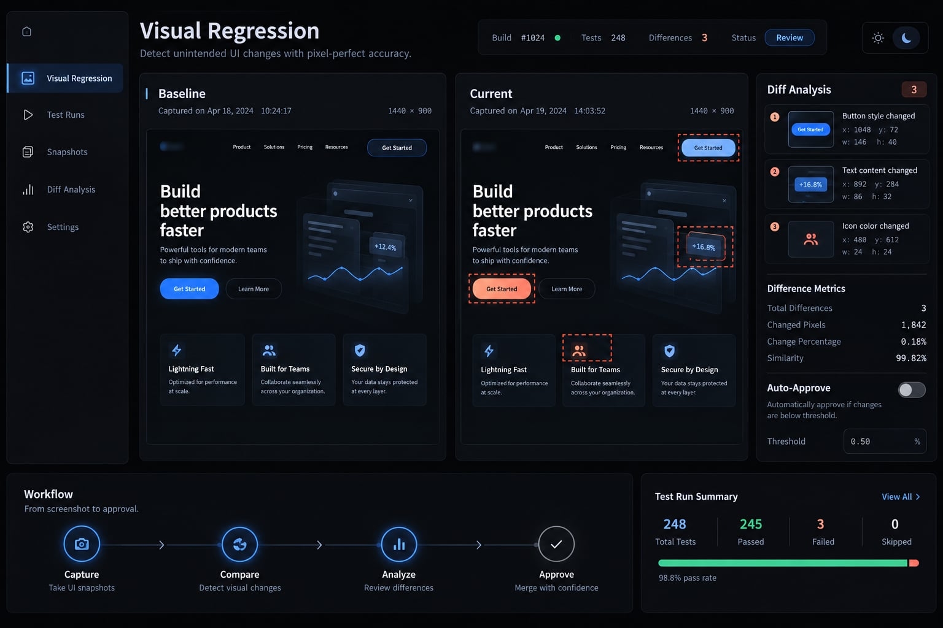Switch to dark mode moon icon
Screen dimensions: 943x628
pos(906,38)
